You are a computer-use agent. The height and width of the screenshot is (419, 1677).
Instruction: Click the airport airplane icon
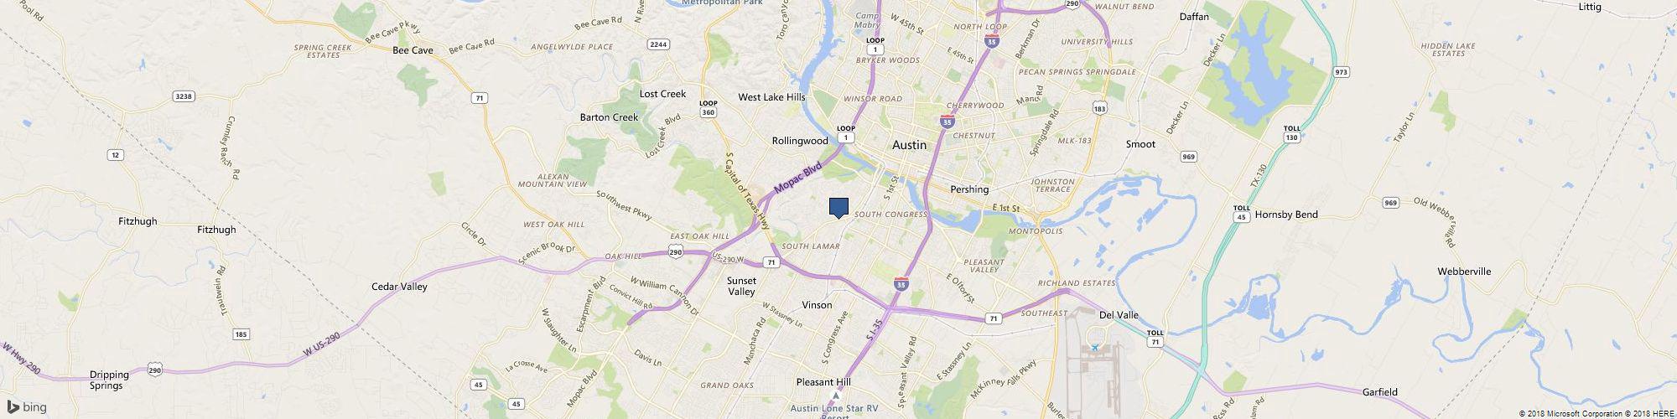(1095, 347)
